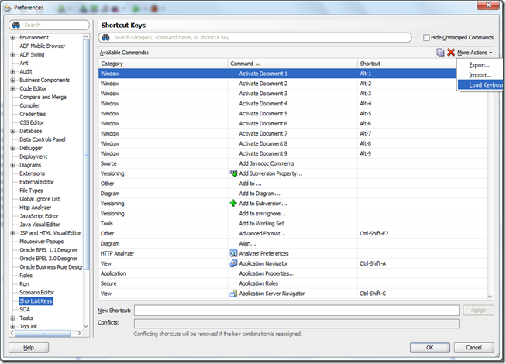Sort by the Command column header
506x364 pixels.
tap(292, 64)
